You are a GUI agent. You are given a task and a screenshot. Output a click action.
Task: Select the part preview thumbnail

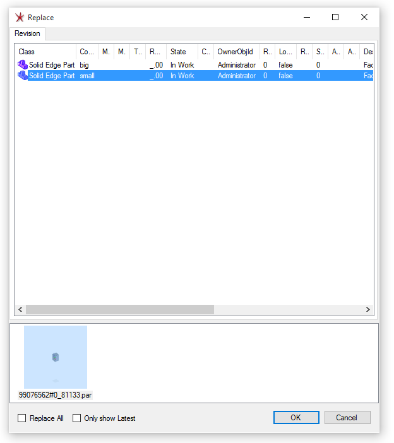pyautogui.click(x=56, y=357)
